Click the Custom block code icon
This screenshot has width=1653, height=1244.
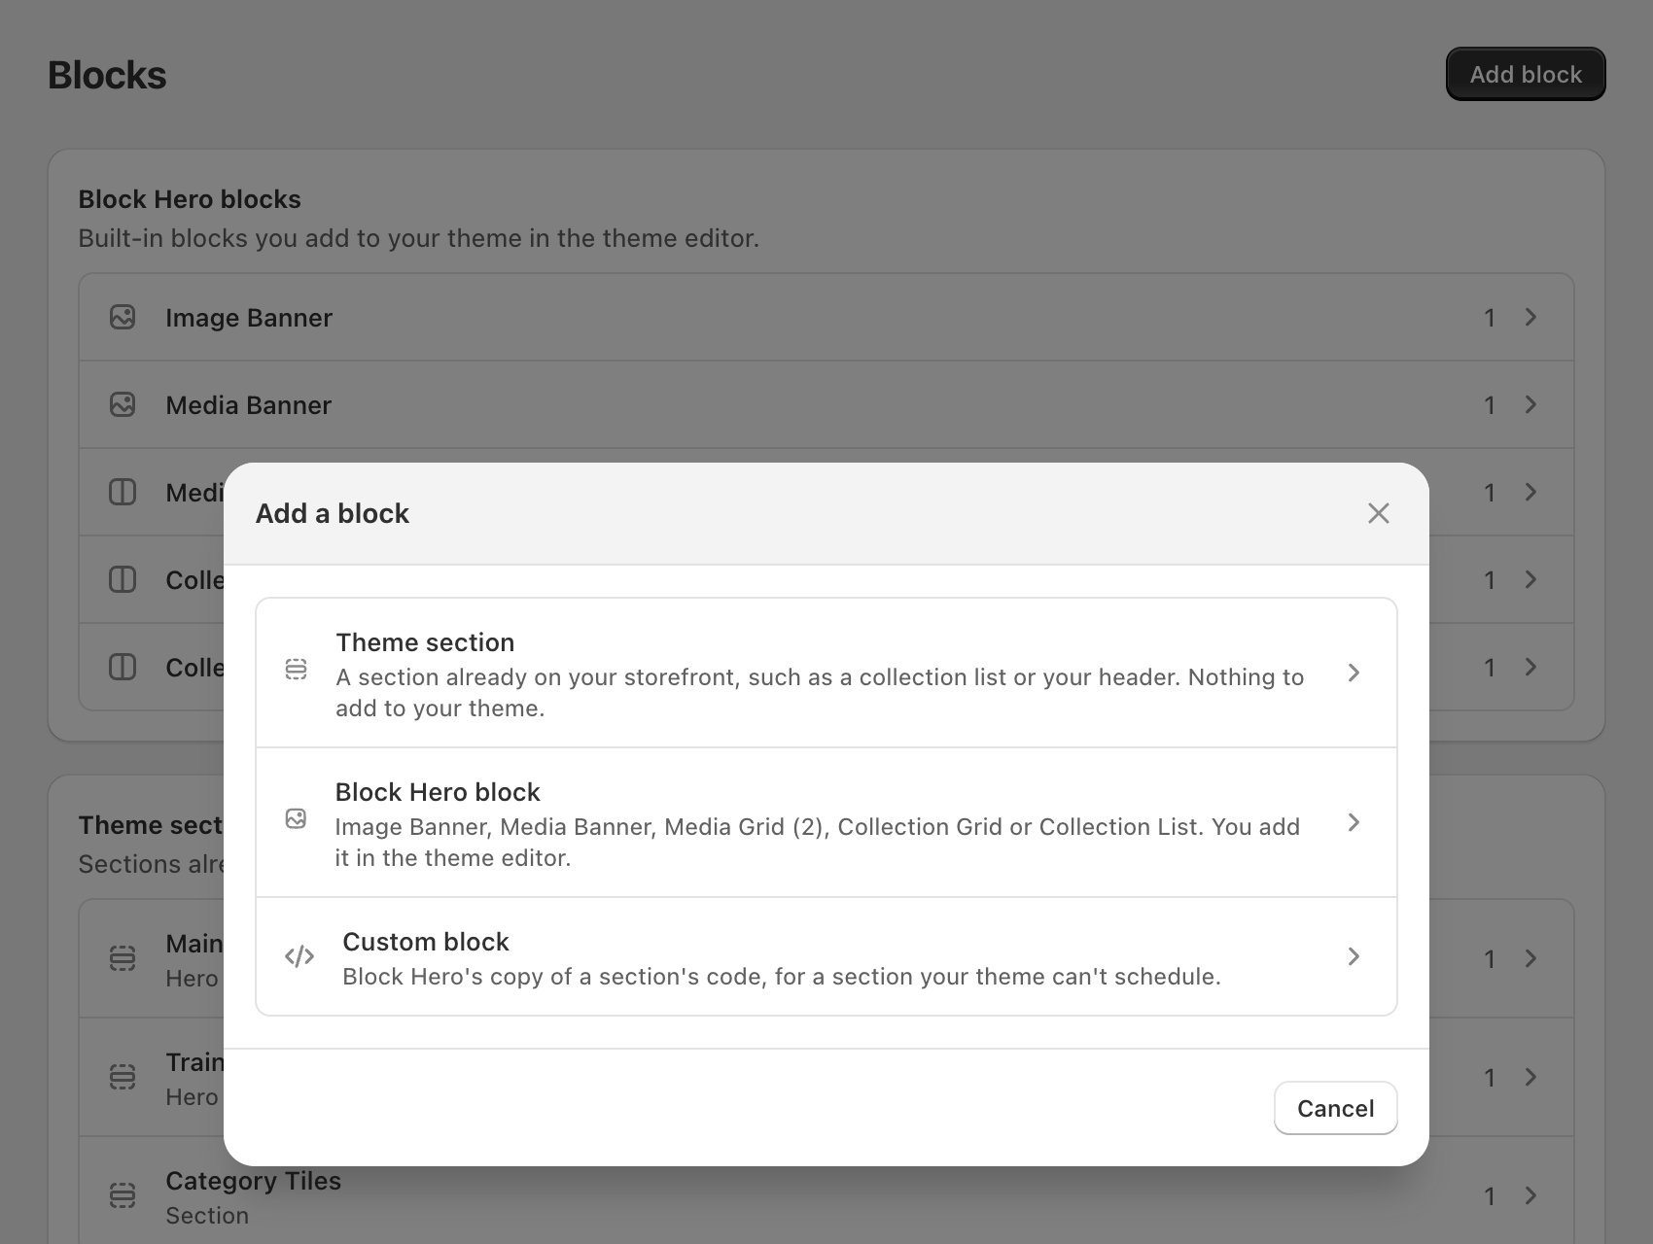coord(299,956)
